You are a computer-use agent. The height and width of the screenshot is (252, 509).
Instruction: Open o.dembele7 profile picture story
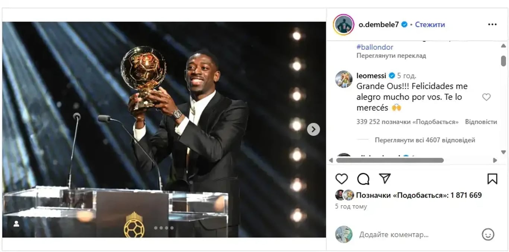344,25
